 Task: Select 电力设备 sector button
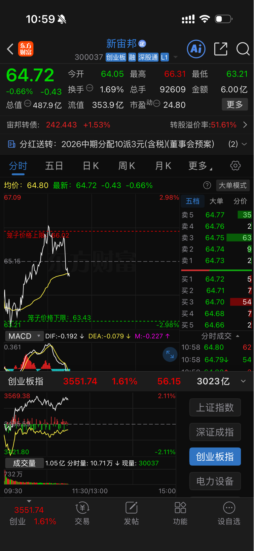coord(215,481)
